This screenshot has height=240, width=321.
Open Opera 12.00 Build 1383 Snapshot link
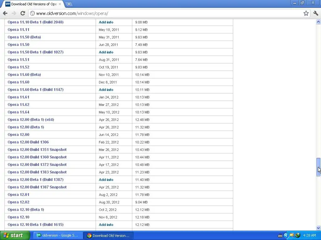pyautogui.click(x=37, y=172)
